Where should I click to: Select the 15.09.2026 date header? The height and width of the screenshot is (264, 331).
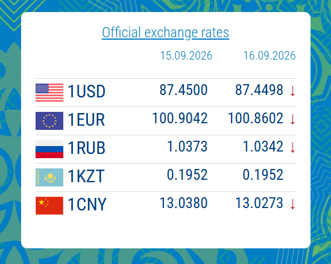(x=186, y=55)
